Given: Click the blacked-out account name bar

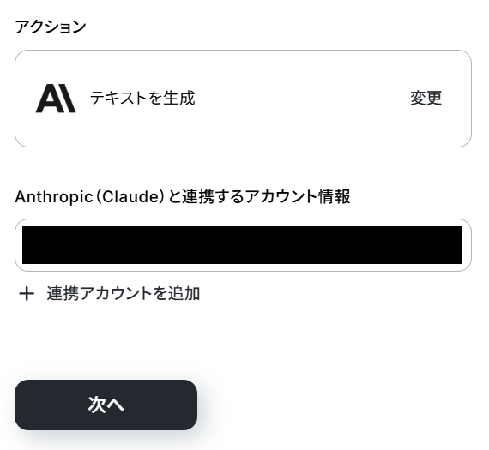Looking at the screenshot, I should click(242, 245).
